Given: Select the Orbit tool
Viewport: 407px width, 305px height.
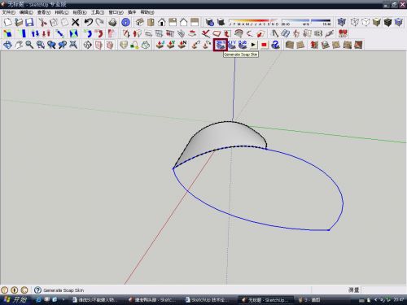Looking at the screenshot, I should (x=7, y=45).
